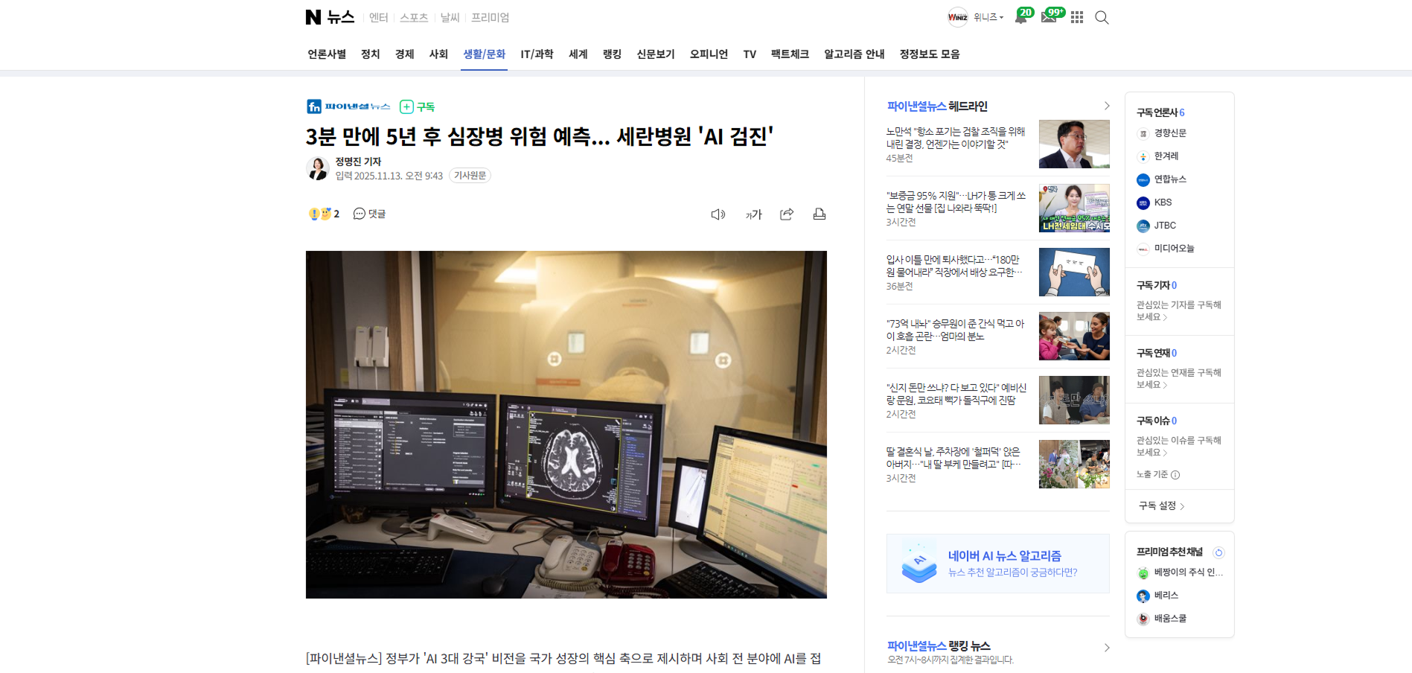The image size is (1412, 673).
Task: Open the comments (댓글) icon
Action: click(369, 214)
